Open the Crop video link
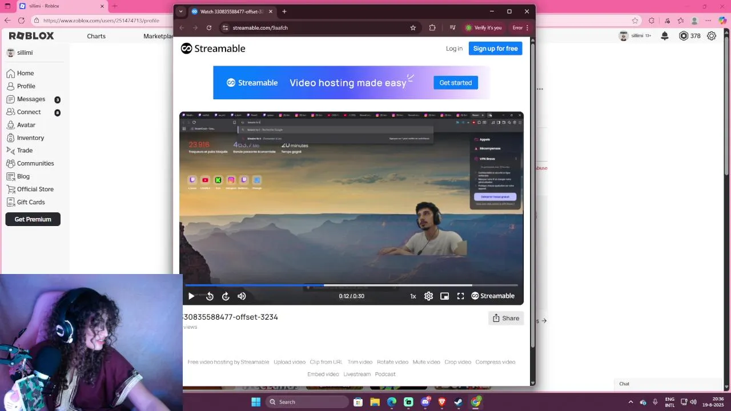Screen dimensions: 731x411 click(x=458, y=362)
